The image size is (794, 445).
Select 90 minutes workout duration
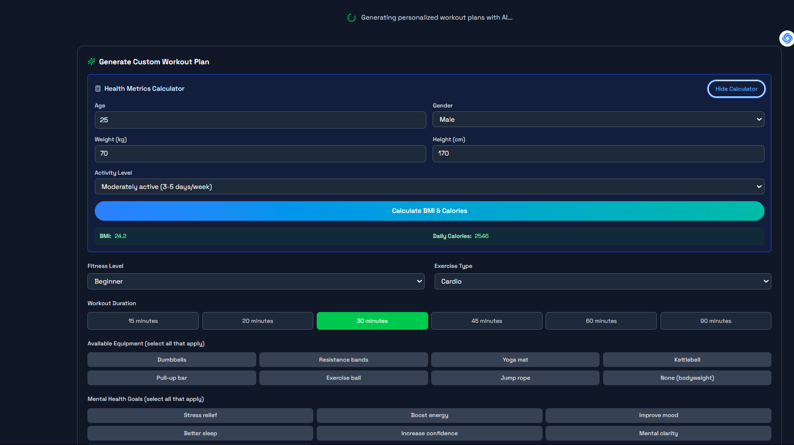pyautogui.click(x=716, y=321)
